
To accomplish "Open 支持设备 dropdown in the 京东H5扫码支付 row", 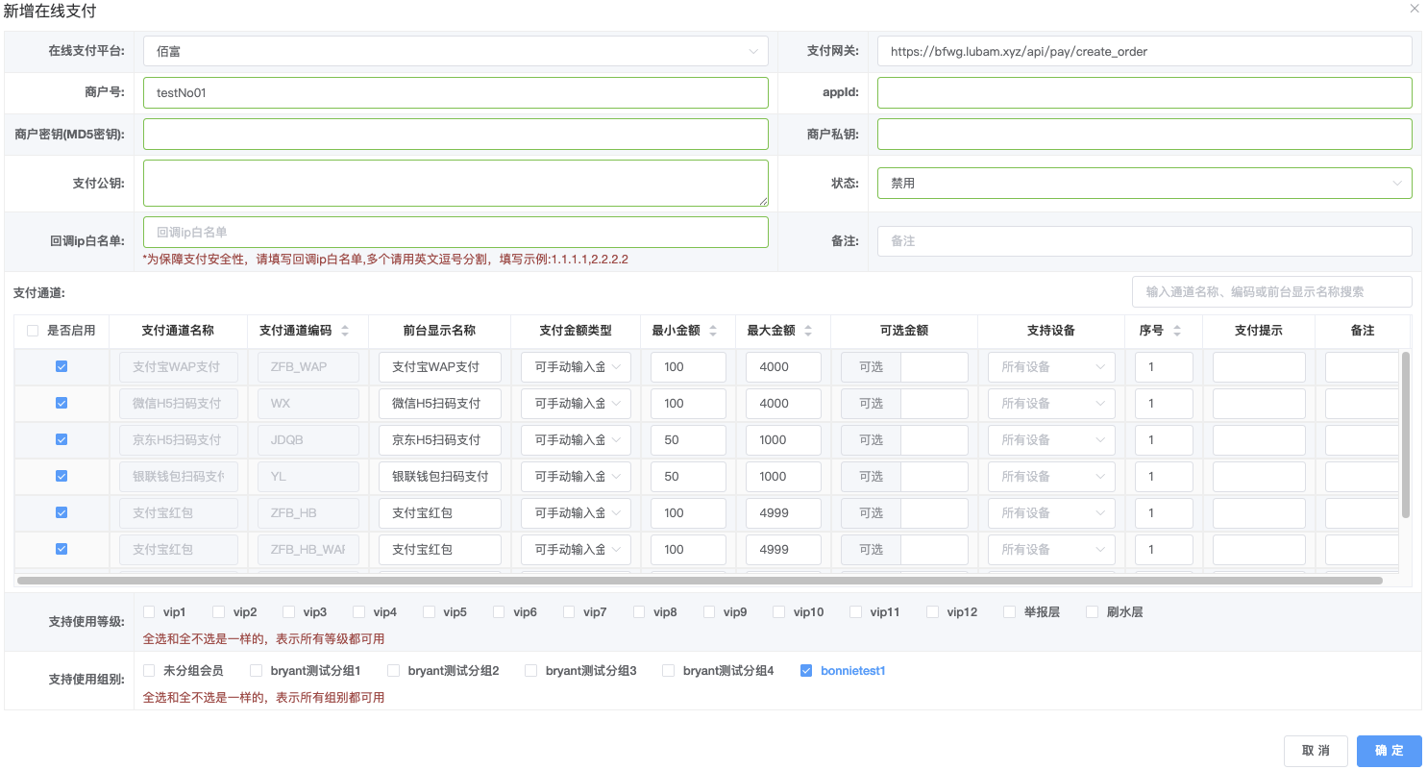I will [1051, 440].
